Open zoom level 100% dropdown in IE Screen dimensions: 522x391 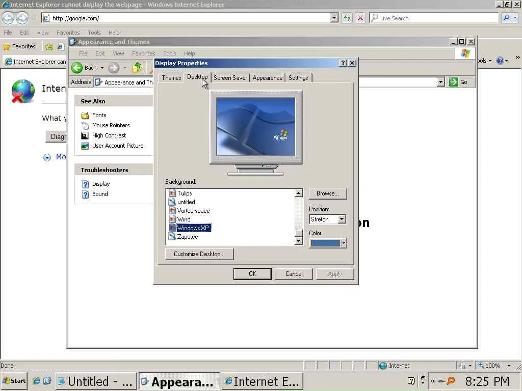pyautogui.click(x=509, y=366)
